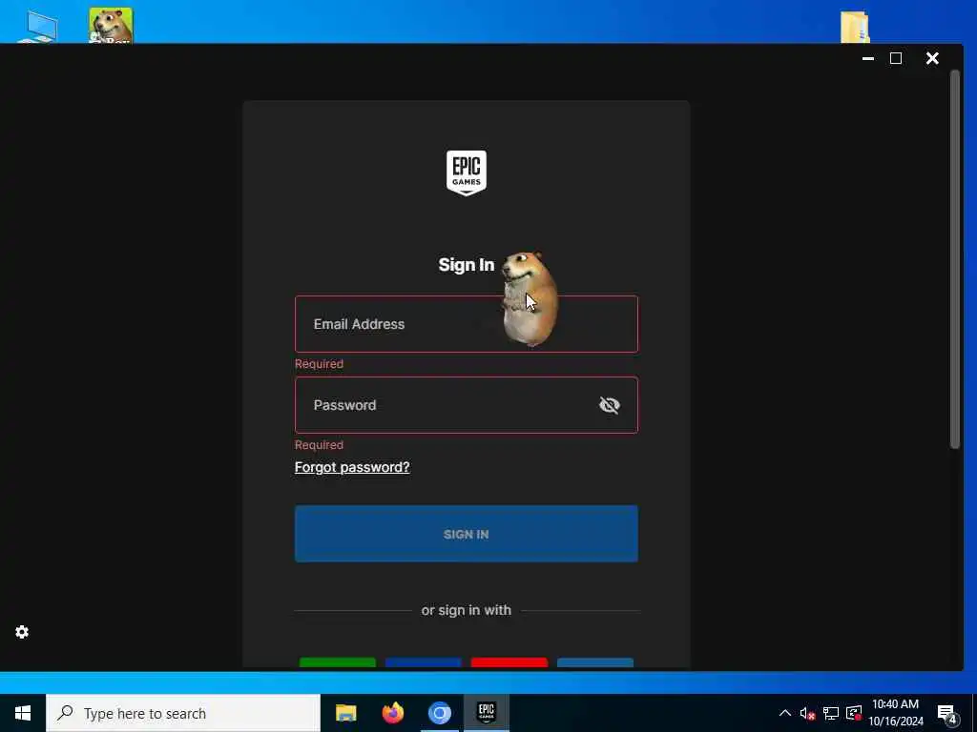Show hidden system tray icons

[x=785, y=713]
